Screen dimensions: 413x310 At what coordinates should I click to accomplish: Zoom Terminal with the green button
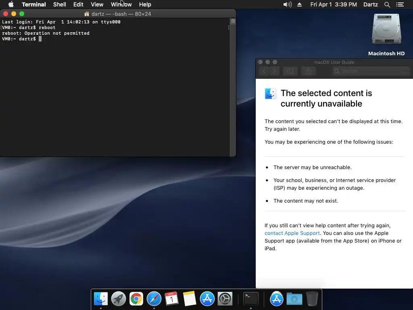click(x=22, y=14)
